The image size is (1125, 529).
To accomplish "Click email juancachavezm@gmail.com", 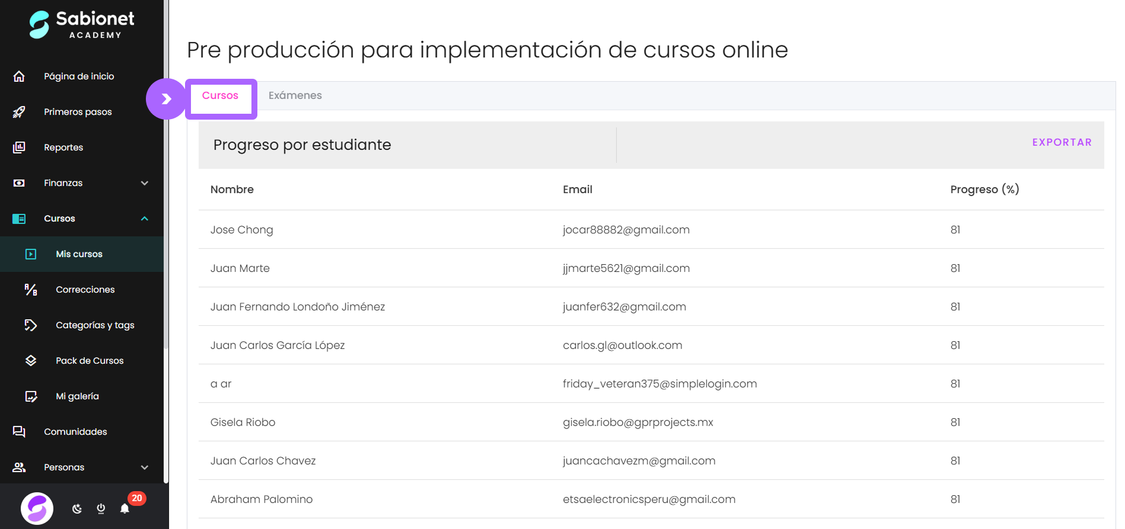I will click(639, 461).
